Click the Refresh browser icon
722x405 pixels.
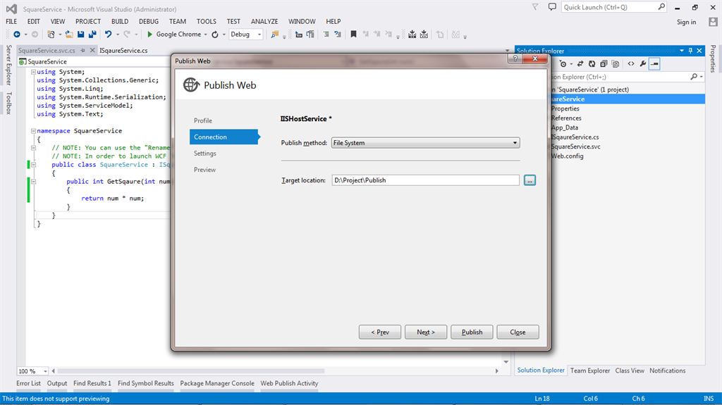(215, 35)
